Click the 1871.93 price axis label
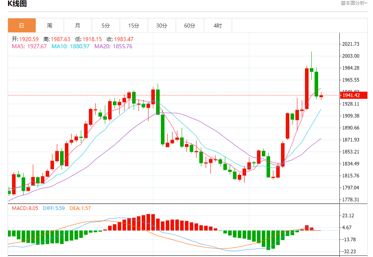This screenshot has height=257, width=373. click(351, 140)
